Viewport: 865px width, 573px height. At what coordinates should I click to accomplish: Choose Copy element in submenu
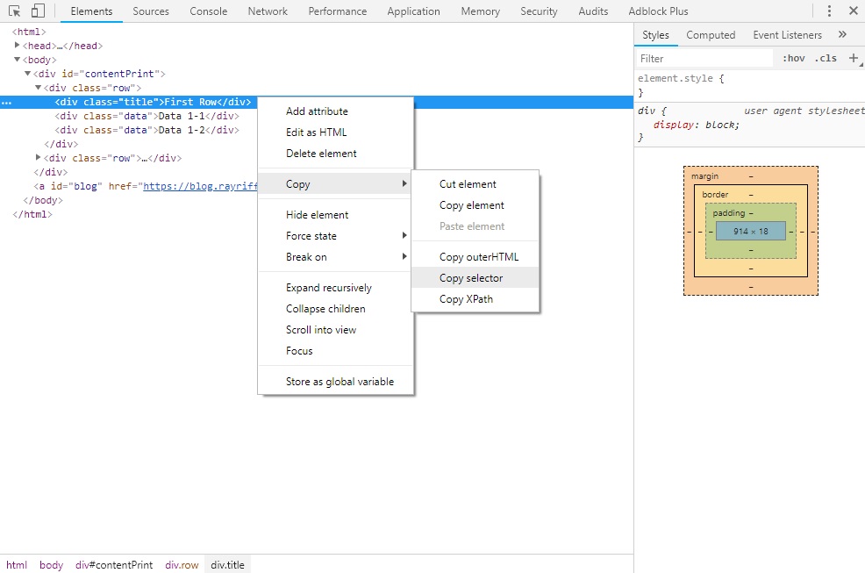(x=475, y=204)
